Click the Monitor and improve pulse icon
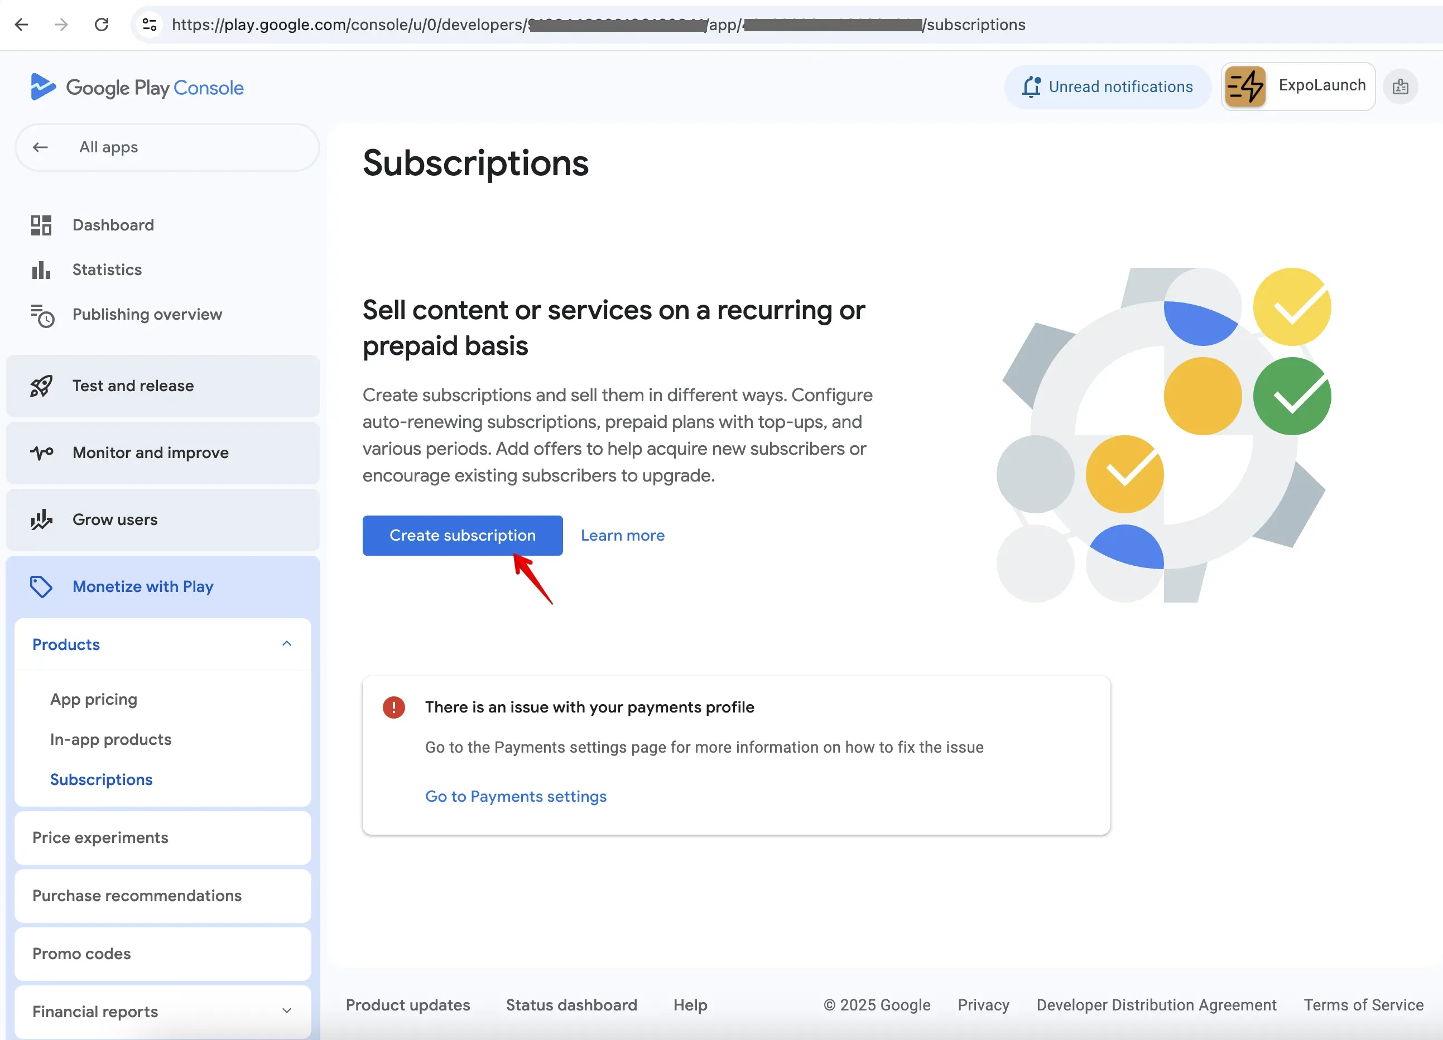This screenshot has height=1040, width=1443. pos(42,453)
